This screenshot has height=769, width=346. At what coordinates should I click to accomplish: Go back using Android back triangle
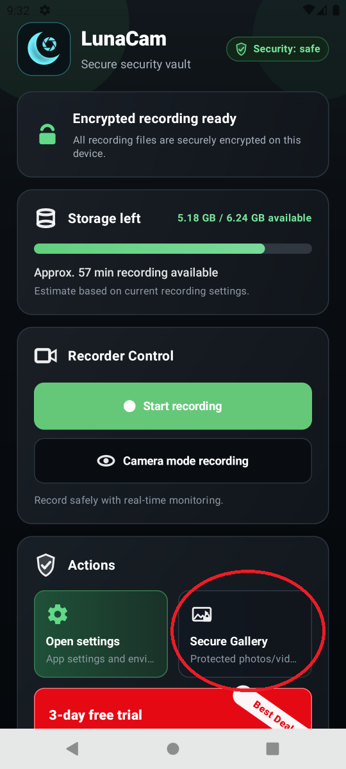pos(72,748)
